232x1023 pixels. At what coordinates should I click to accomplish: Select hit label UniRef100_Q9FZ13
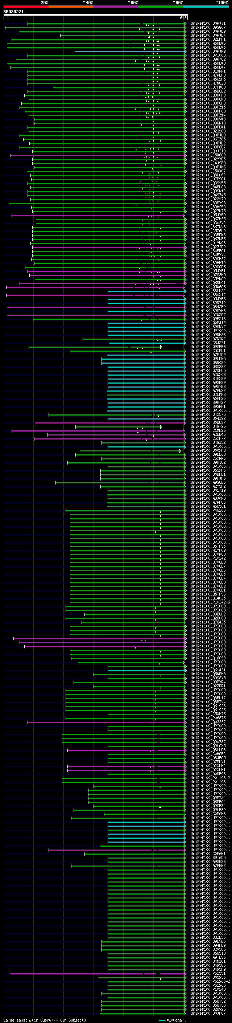pos(208,319)
